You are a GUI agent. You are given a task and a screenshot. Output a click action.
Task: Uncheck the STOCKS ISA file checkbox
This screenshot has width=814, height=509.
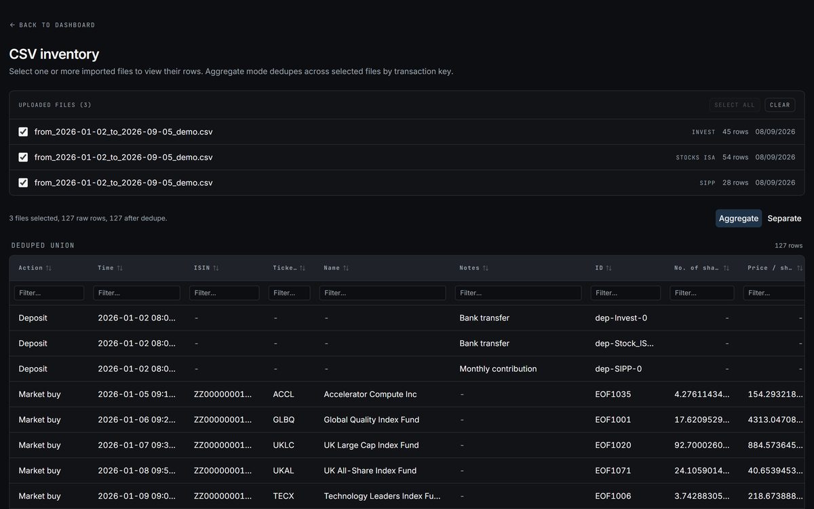point(23,157)
